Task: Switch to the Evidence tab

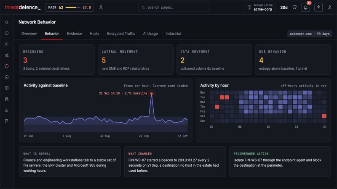Action: 75,34
